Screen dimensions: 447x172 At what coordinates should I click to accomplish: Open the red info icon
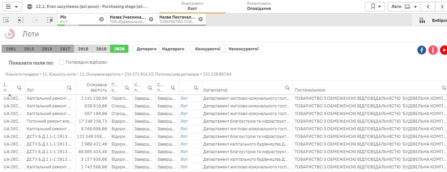pyautogui.click(x=433, y=50)
